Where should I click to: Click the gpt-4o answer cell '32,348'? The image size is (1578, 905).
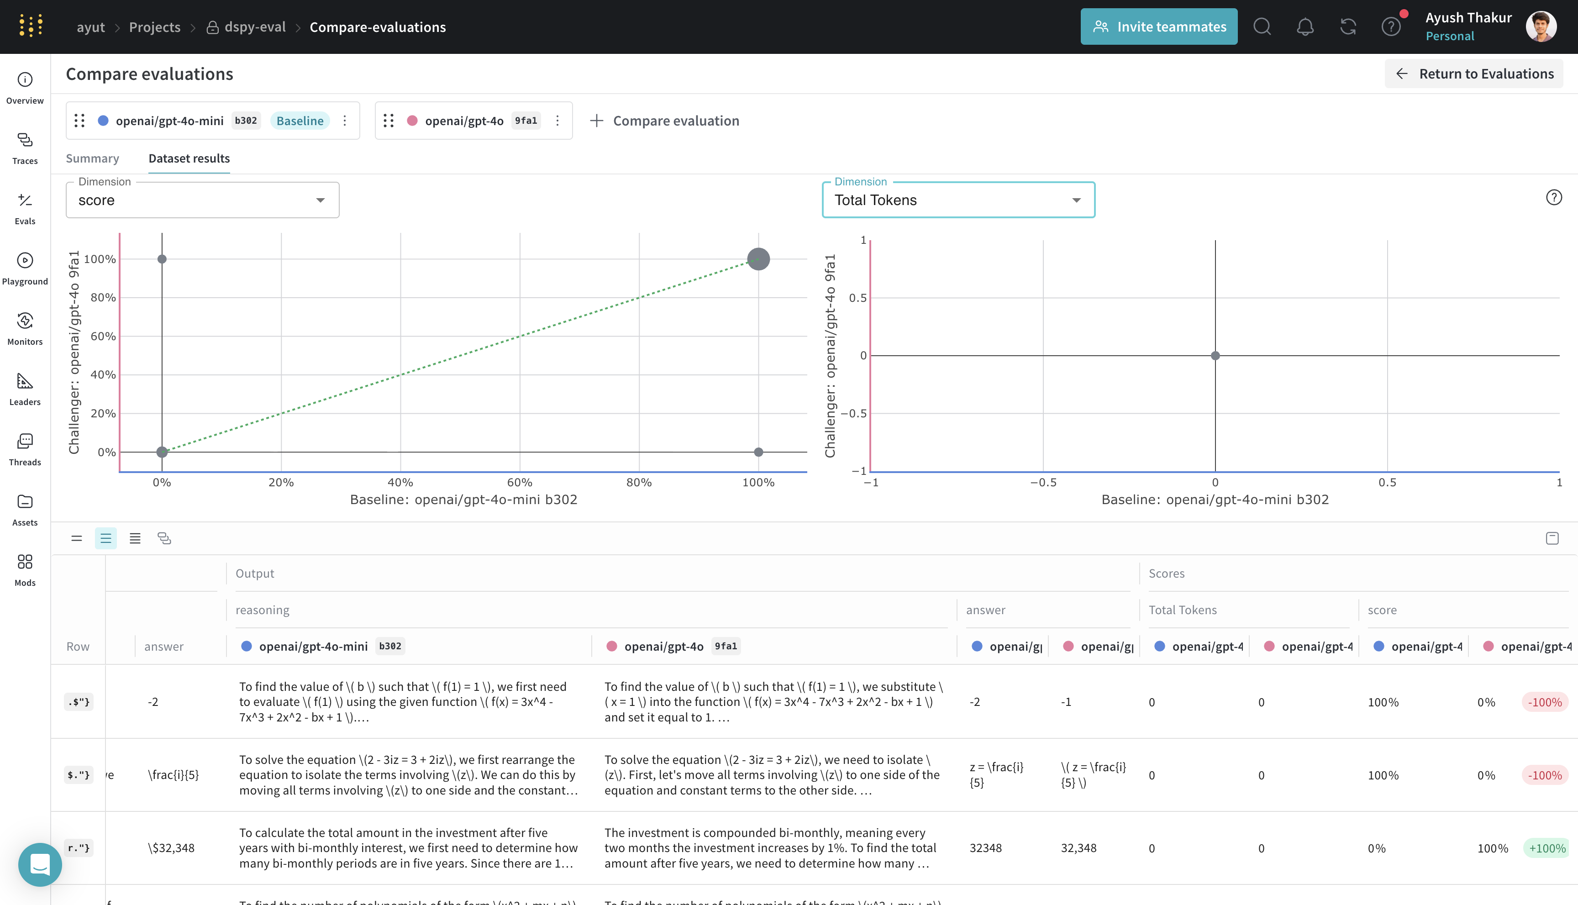pyautogui.click(x=1078, y=848)
